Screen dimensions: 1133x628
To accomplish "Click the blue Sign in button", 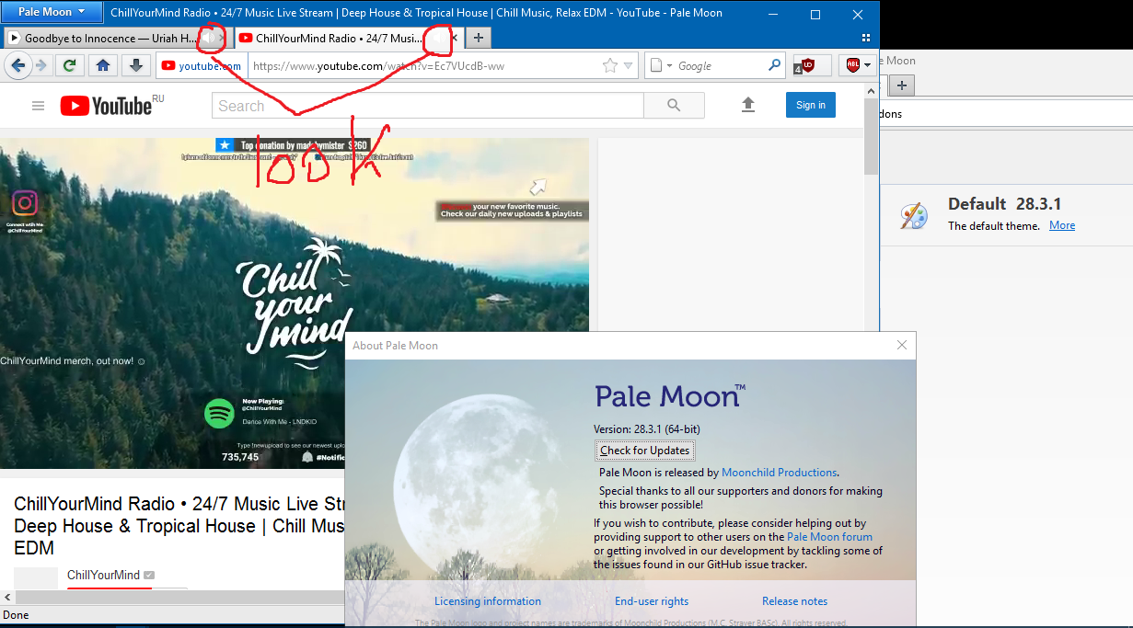I will coord(811,105).
